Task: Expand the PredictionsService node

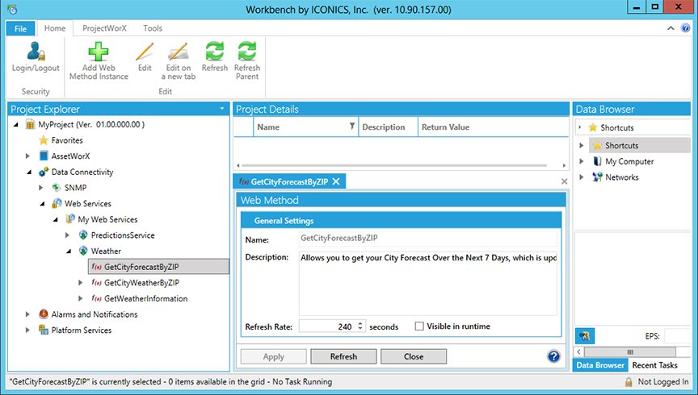Action: [67, 235]
